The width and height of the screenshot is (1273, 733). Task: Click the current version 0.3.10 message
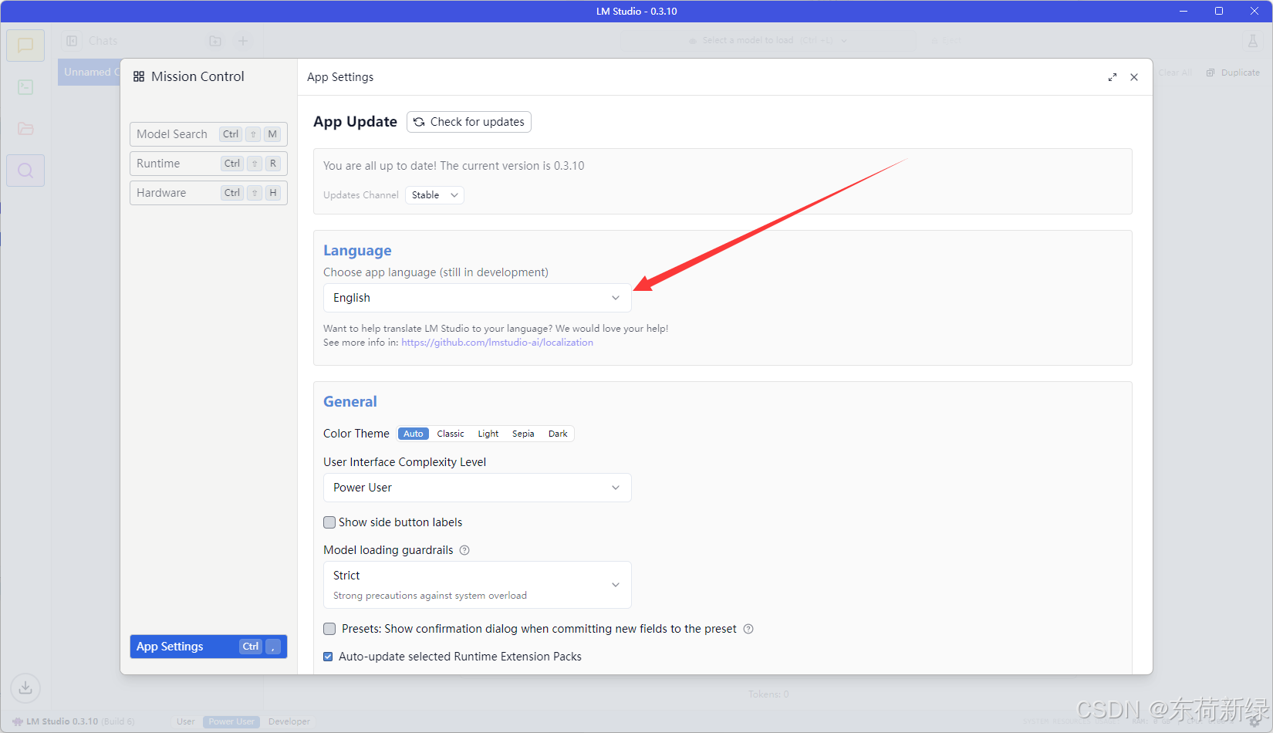[x=454, y=166]
